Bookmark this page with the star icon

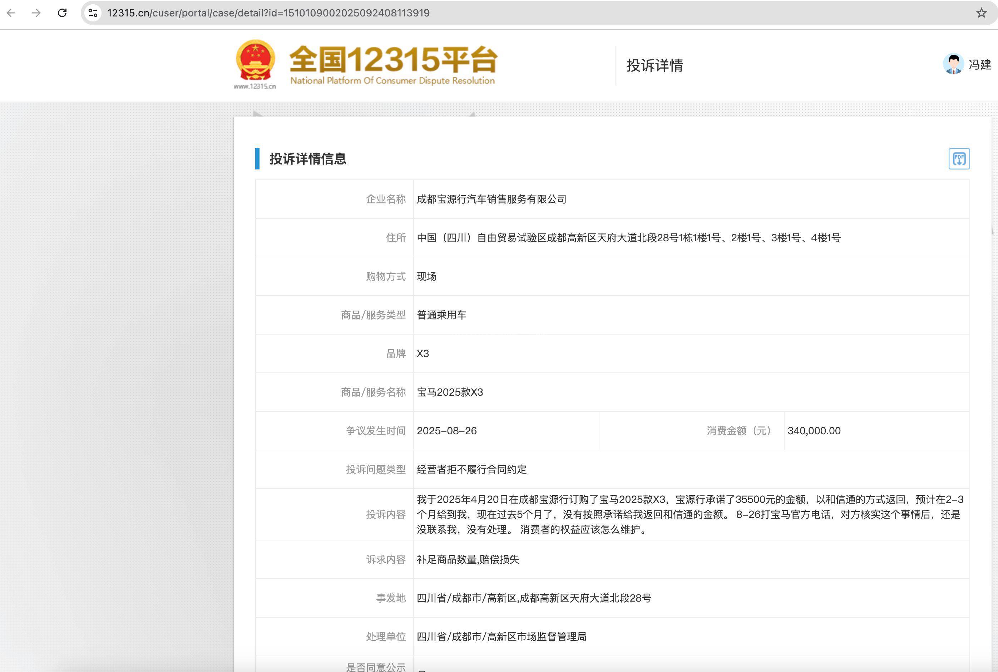tap(981, 13)
